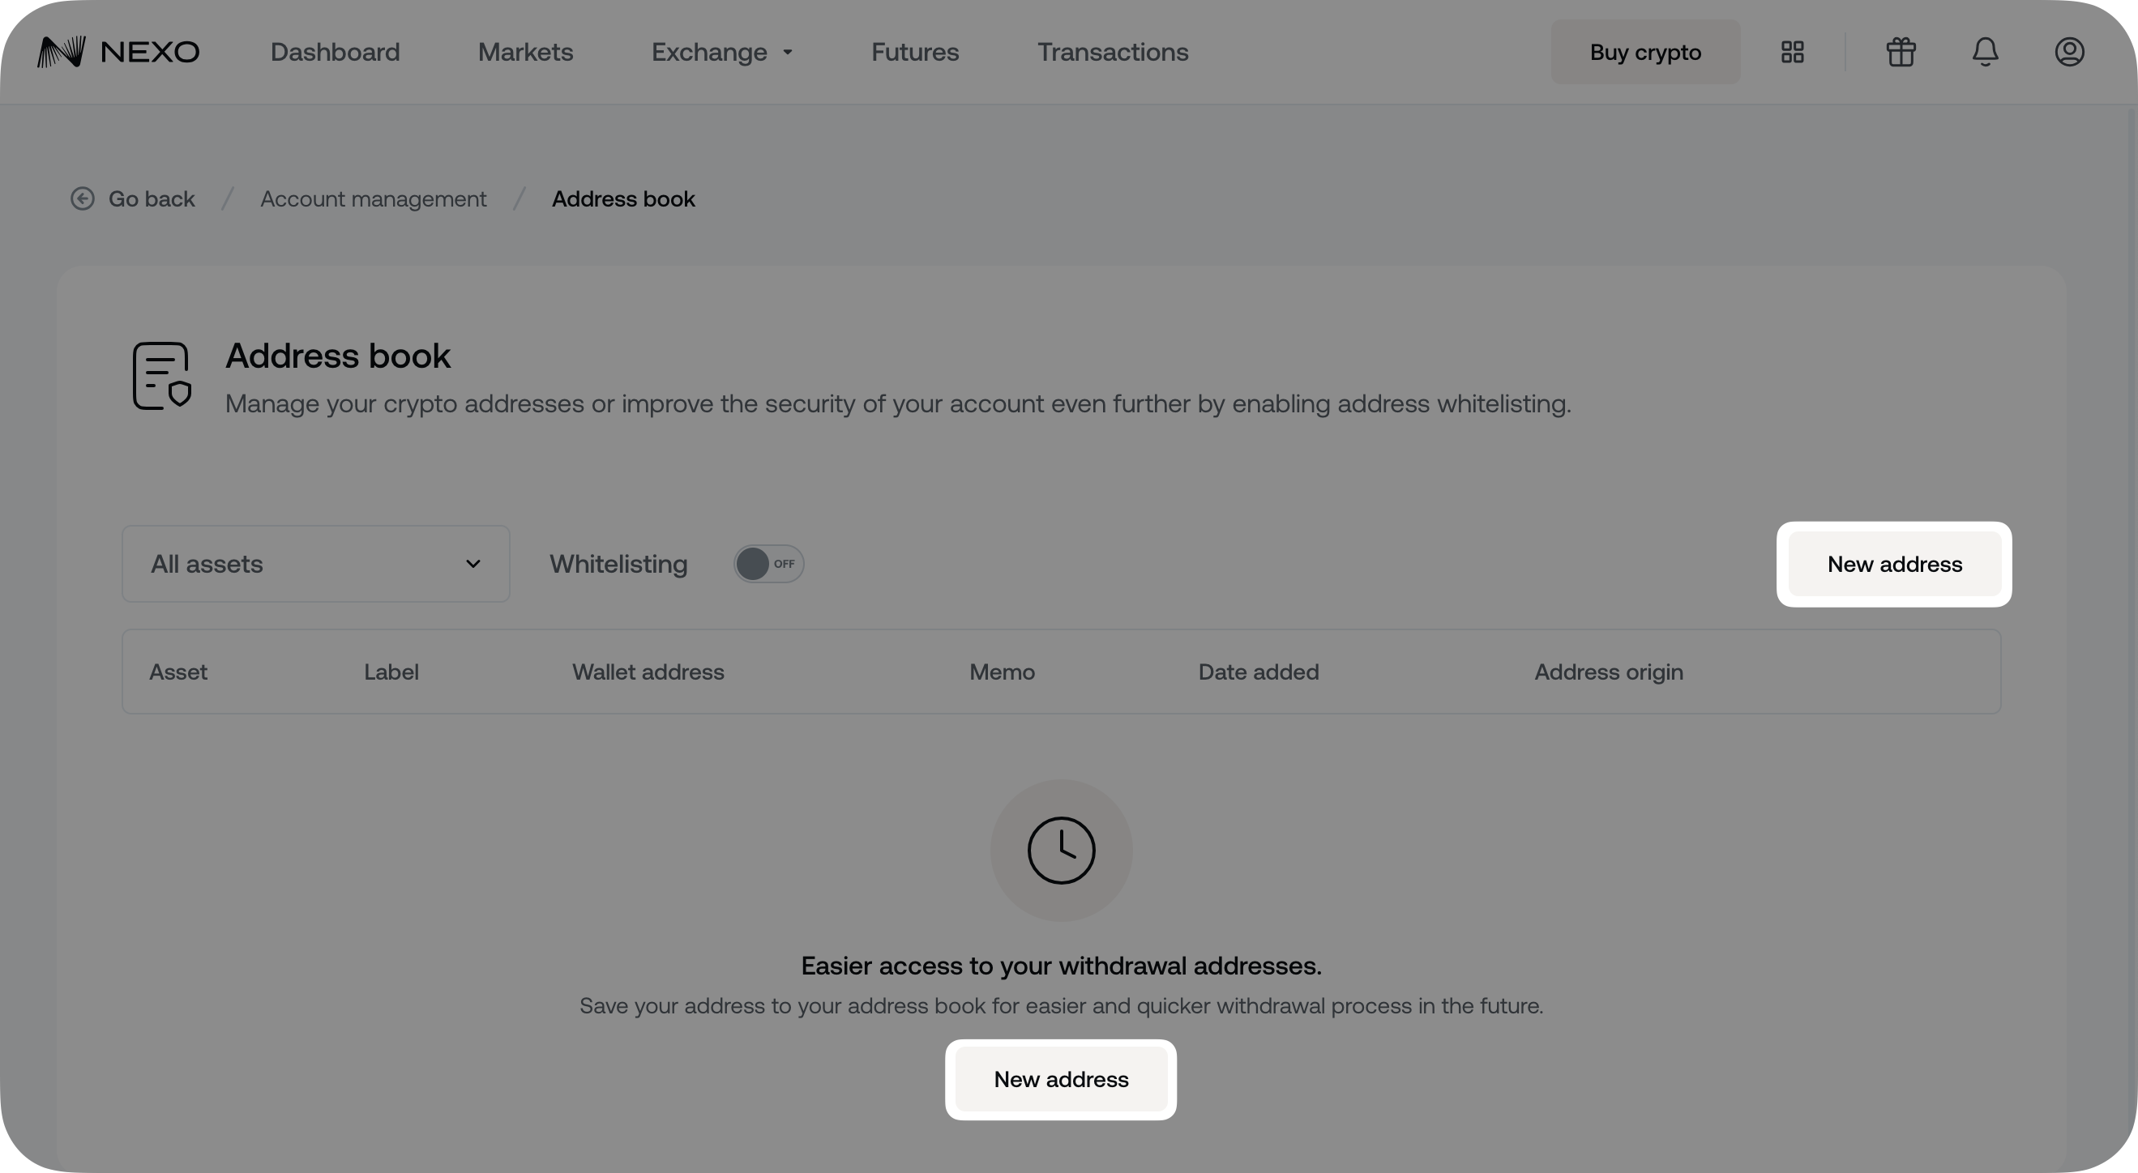
Task: Toggle the Whitelisting switch on
Action: (x=768, y=564)
